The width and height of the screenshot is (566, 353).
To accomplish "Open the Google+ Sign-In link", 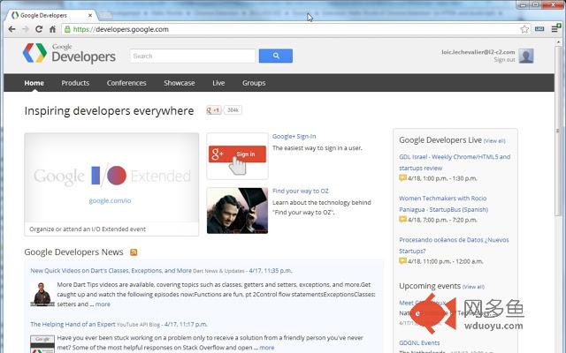I will point(294,136).
